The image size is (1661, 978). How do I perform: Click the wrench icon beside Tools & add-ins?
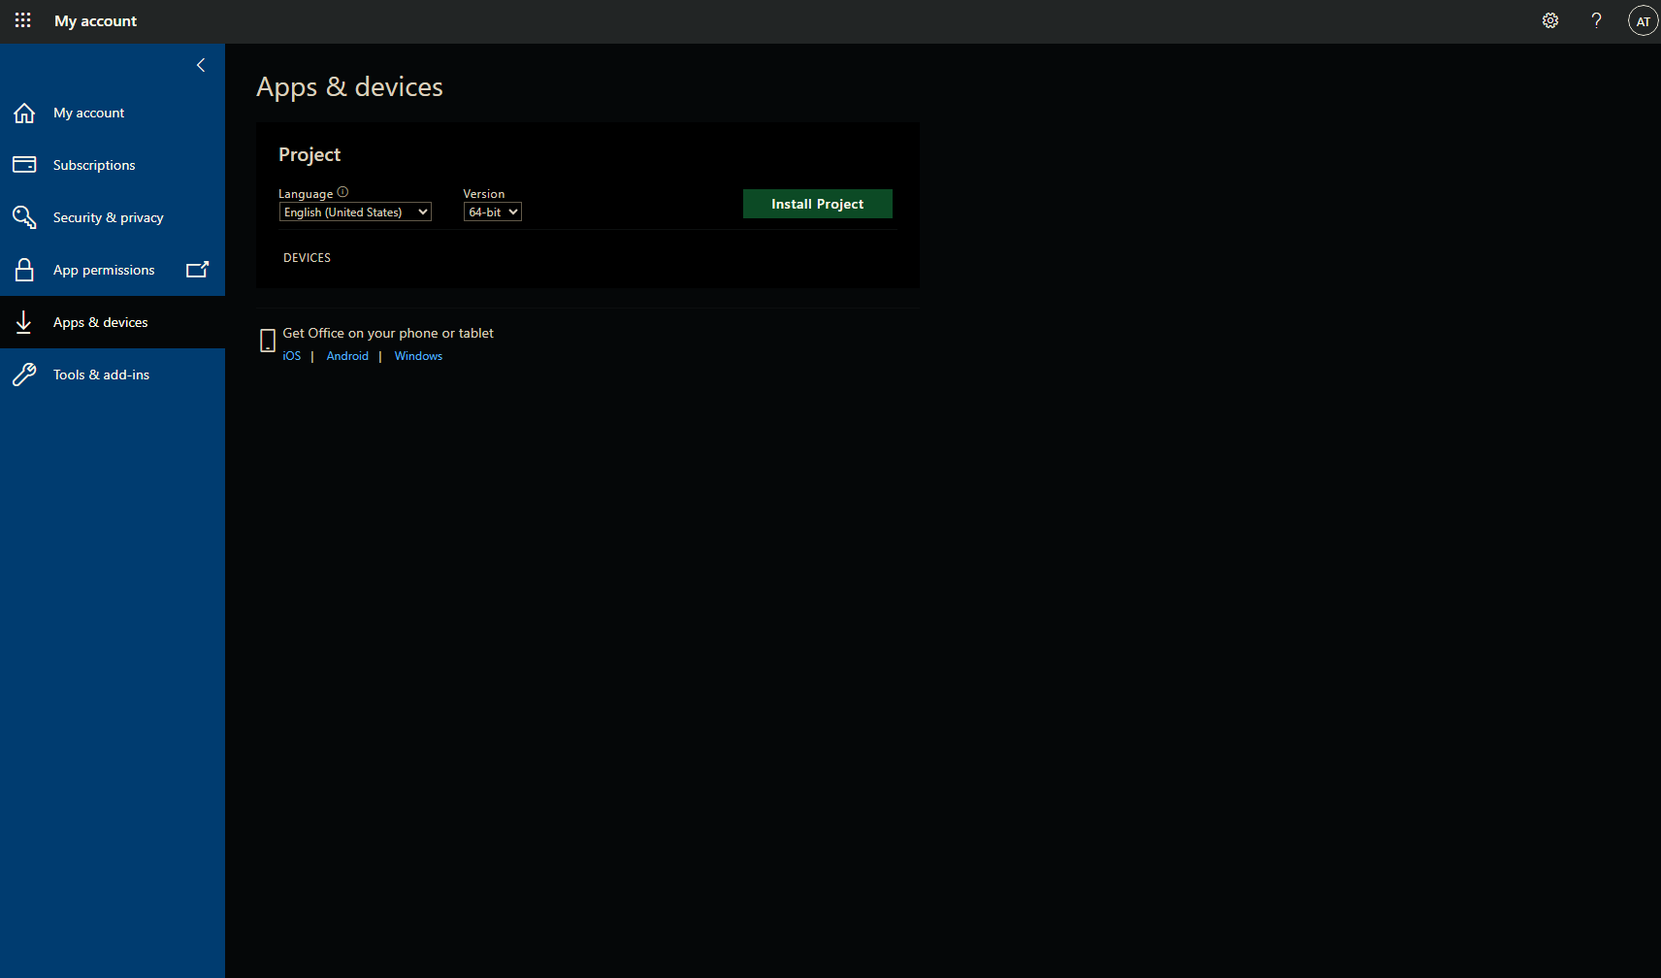24,375
